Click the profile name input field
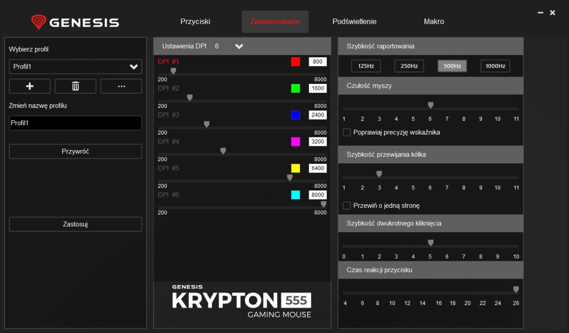 pyautogui.click(x=75, y=123)
